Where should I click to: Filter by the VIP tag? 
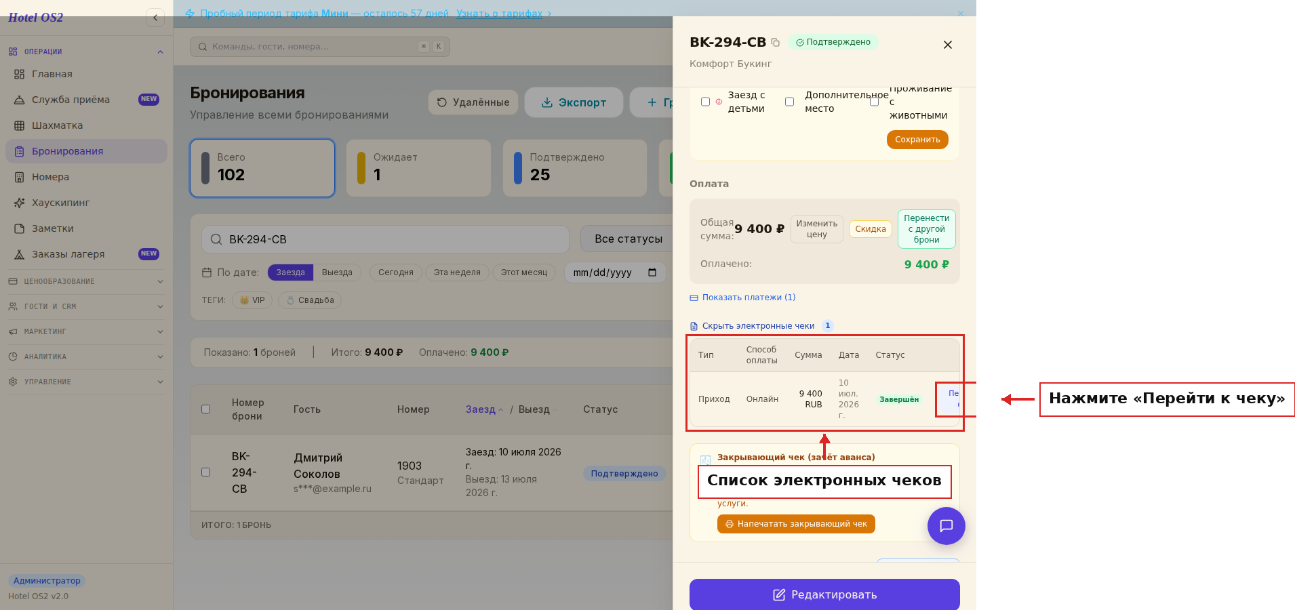252,300
